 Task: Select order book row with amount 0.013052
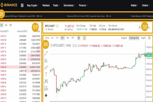coord(20,44)
